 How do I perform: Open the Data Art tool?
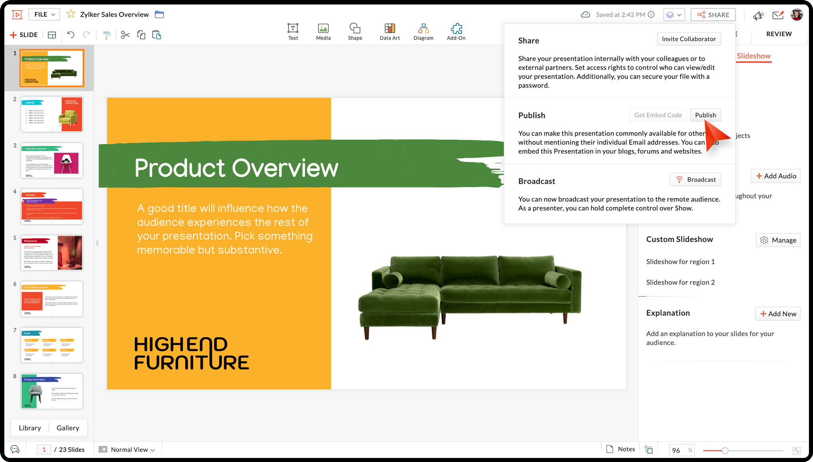[389, 31]
